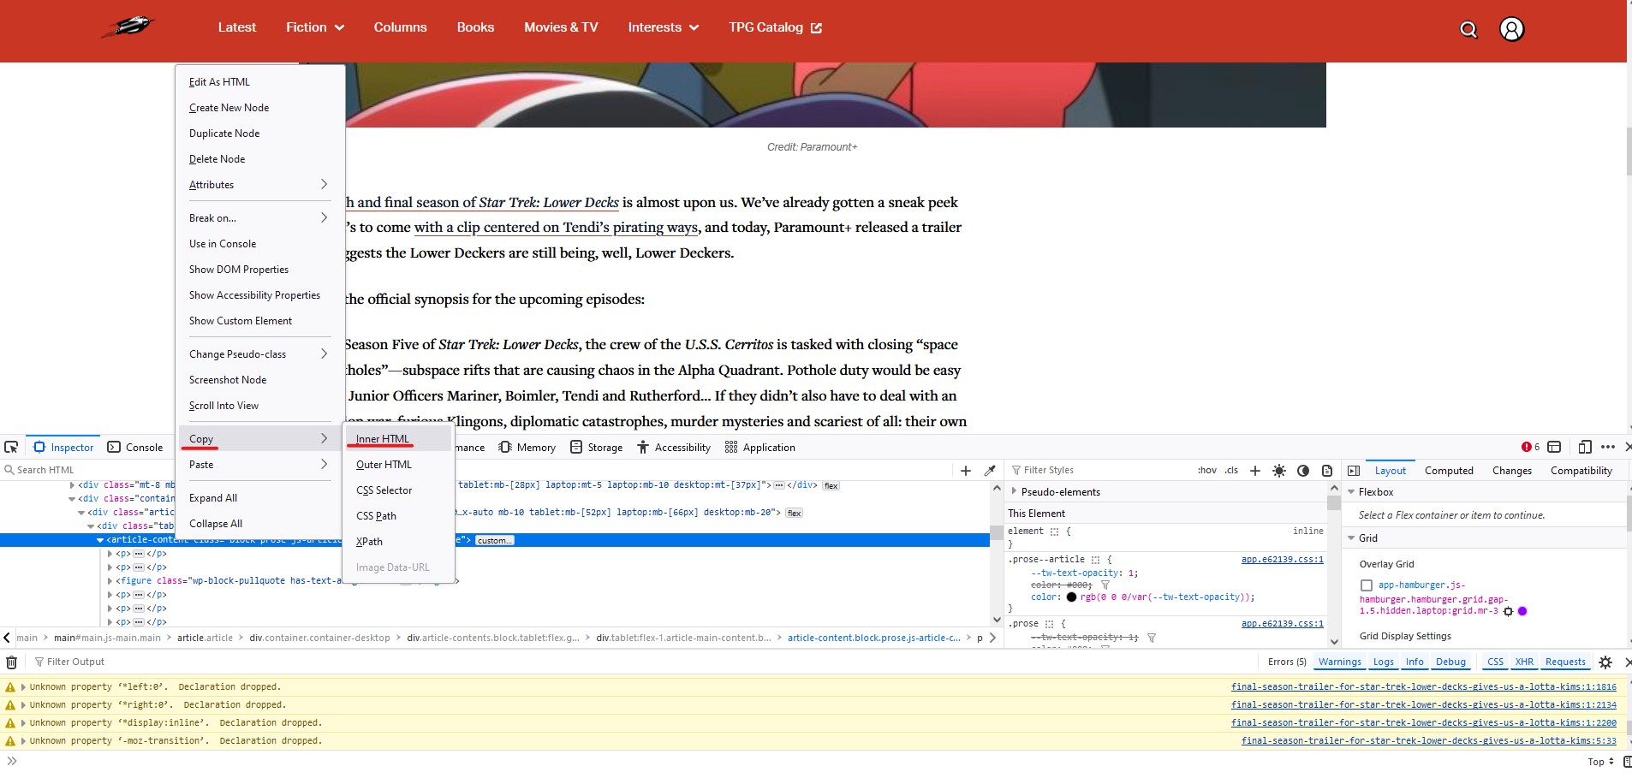Open the Interests dropdown in site navigation

pos(664,27)
